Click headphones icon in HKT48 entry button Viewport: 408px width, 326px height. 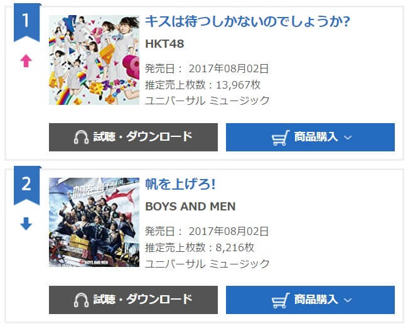(81, 137)
